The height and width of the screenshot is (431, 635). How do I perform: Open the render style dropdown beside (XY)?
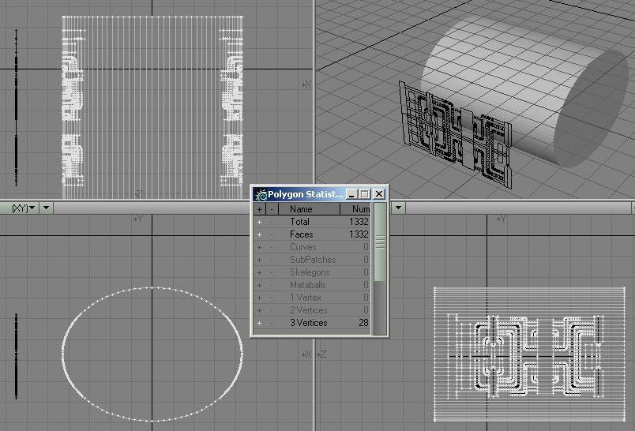click(46, 208)
